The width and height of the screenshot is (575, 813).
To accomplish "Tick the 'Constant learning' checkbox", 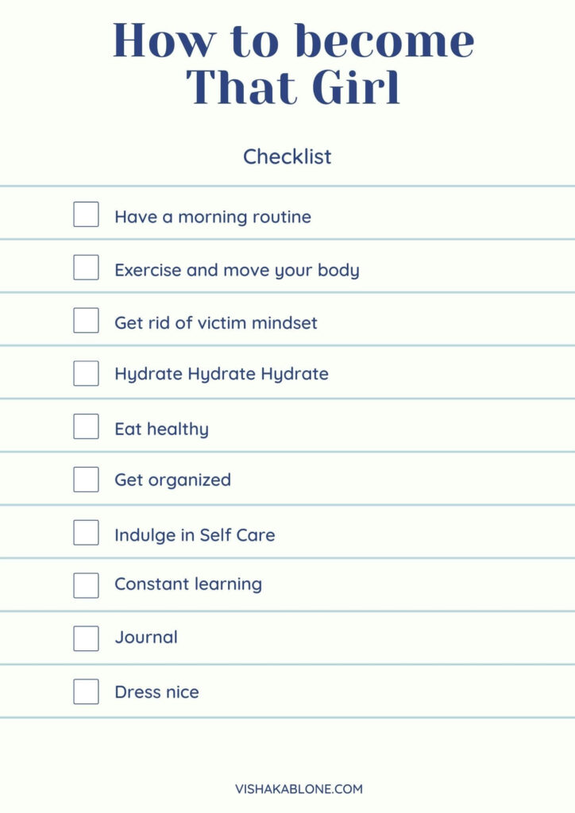I will click(86, 585).
